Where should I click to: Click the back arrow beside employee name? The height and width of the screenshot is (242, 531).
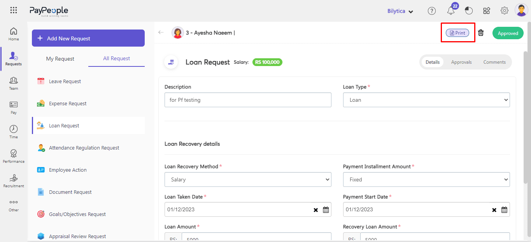tap(161, 33)
